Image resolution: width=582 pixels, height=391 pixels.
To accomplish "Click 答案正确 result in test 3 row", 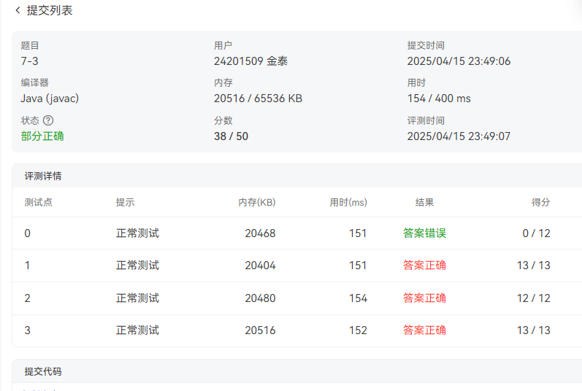I will 424,330.
